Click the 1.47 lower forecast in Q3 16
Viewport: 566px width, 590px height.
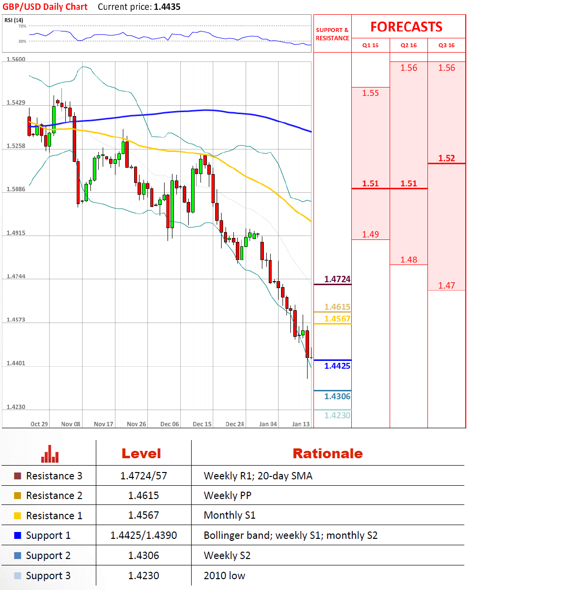pyautogui.click(x=447, y=286)
